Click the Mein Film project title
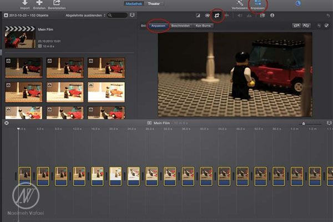333x222 pixels. pyautogui.click(x=46, y=29)
